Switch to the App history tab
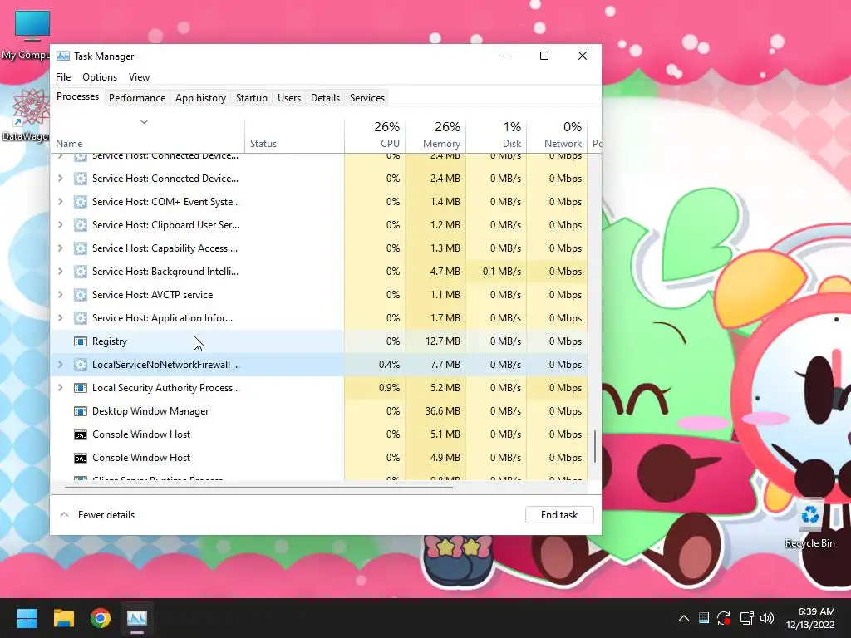 [200, 98]
